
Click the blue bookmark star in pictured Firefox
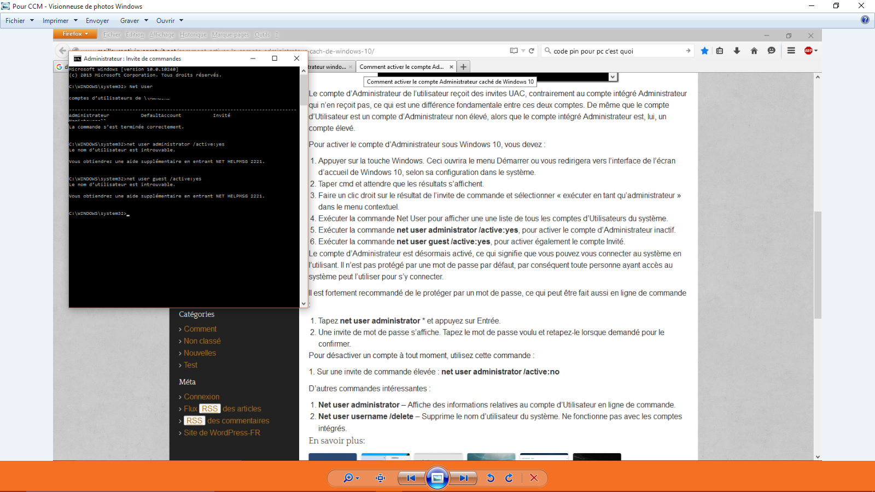pyautogui.click(x=704, y=51)
